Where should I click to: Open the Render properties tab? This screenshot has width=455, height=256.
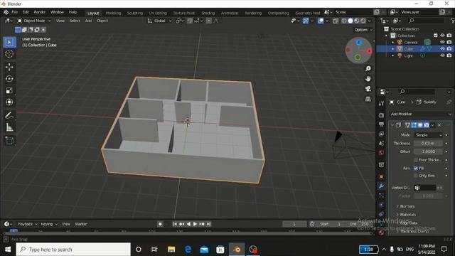click(381, 115)
